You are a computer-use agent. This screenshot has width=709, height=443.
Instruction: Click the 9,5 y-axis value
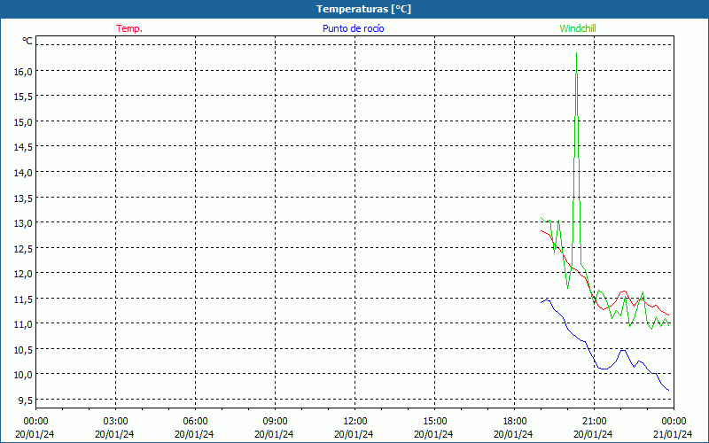pos(25,400)
